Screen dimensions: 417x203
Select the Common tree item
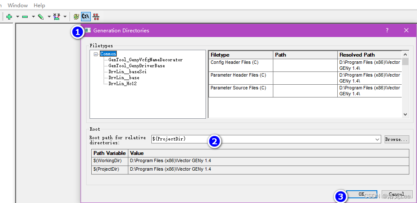click(x=108, y=54)
